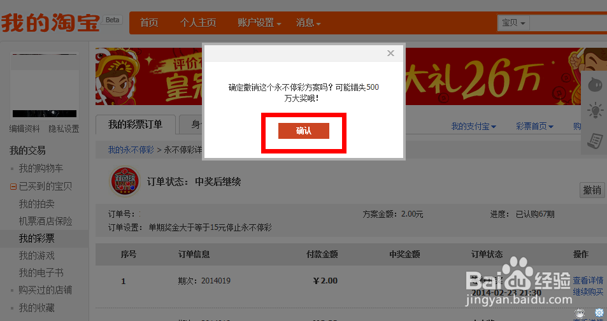Click the 订单状态 column header
Viewport: 607px width, 321px height.
tap(487, 254)
